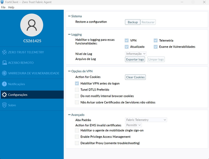The width and height of the screenshot is (209, 159).
Task: Click the FortiClient shield icon in title bar
Action: coord(2,2)
